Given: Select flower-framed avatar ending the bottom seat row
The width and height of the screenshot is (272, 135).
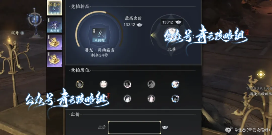Looking at the screenshot, I should (x=175, y=98).
